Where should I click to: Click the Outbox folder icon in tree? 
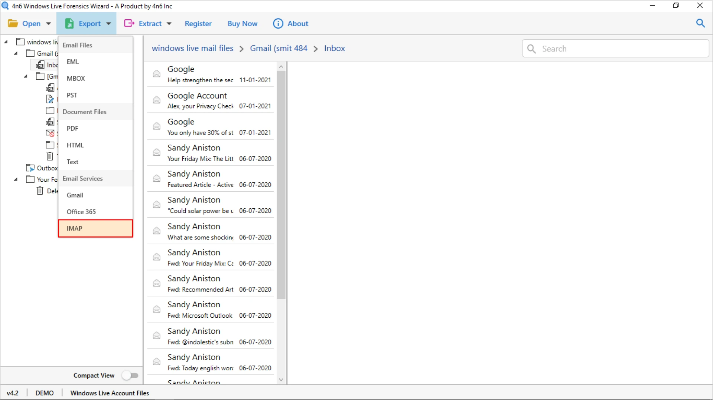tap(30, 168)
